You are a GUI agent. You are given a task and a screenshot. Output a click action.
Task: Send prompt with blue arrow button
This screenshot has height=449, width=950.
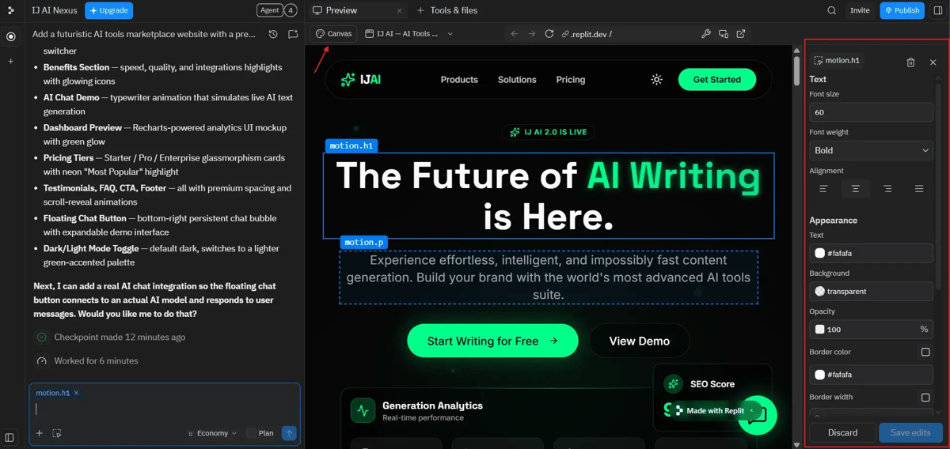[289, 433]
